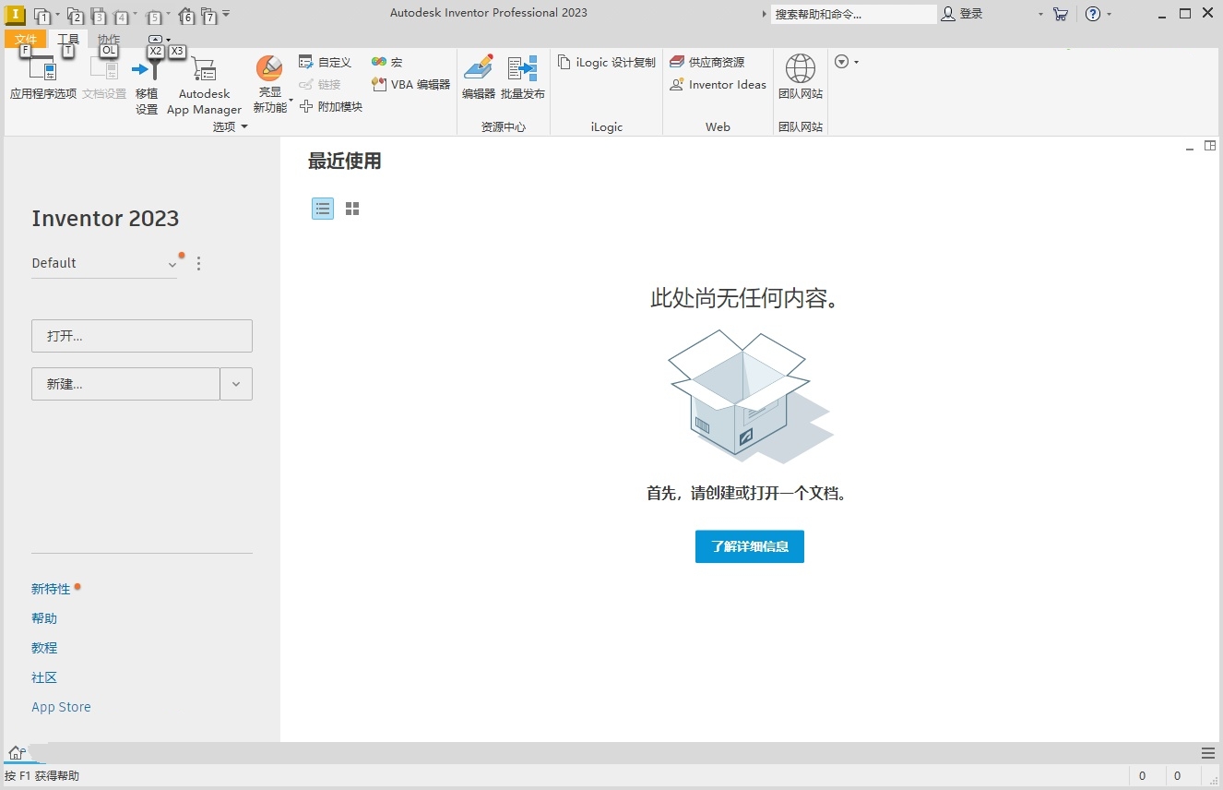Open 应用程序选项 (Application Options)

[x=42, y=78]
